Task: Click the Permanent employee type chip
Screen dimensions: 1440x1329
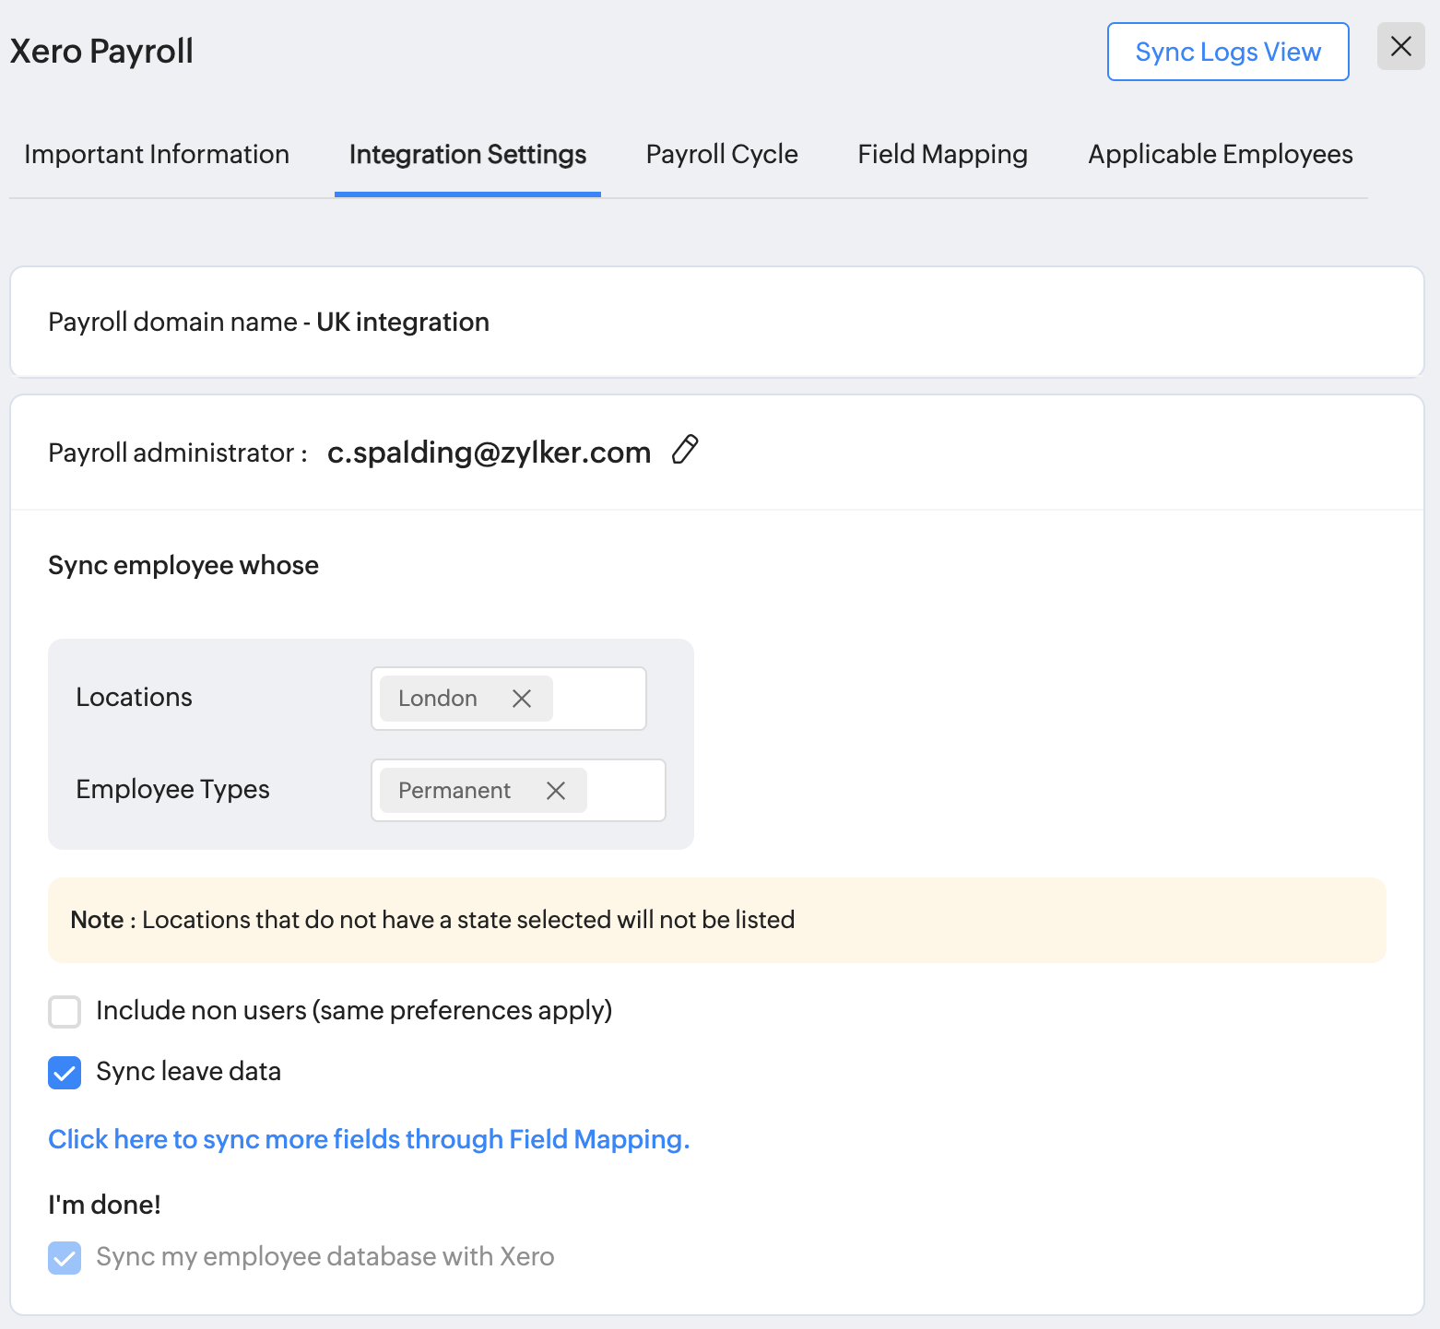Action: click(x=454, y=791)
